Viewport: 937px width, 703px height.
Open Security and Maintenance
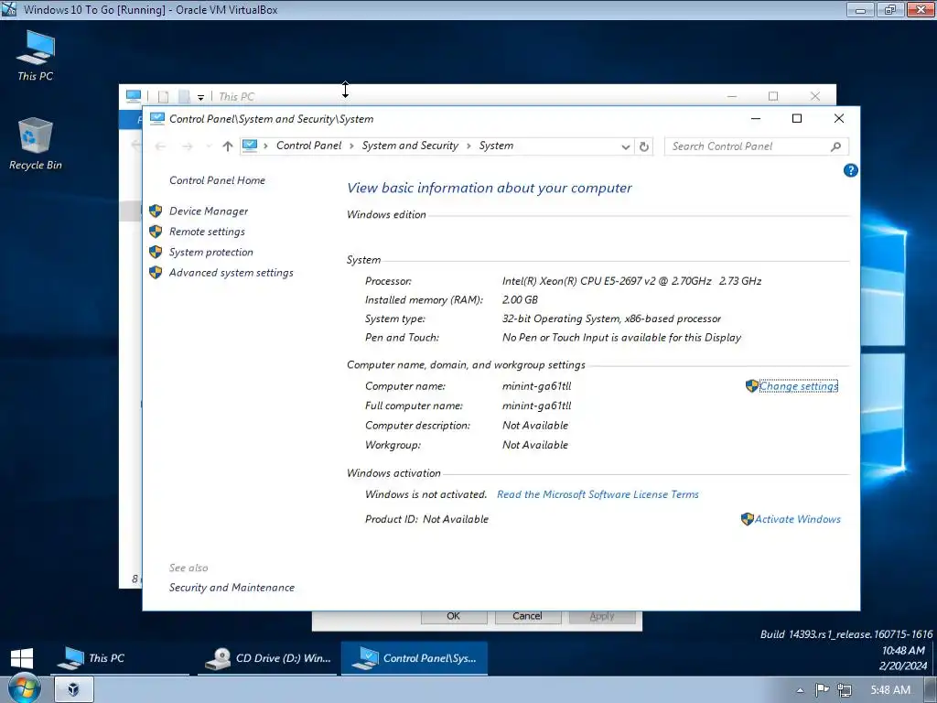coord(232,588)
